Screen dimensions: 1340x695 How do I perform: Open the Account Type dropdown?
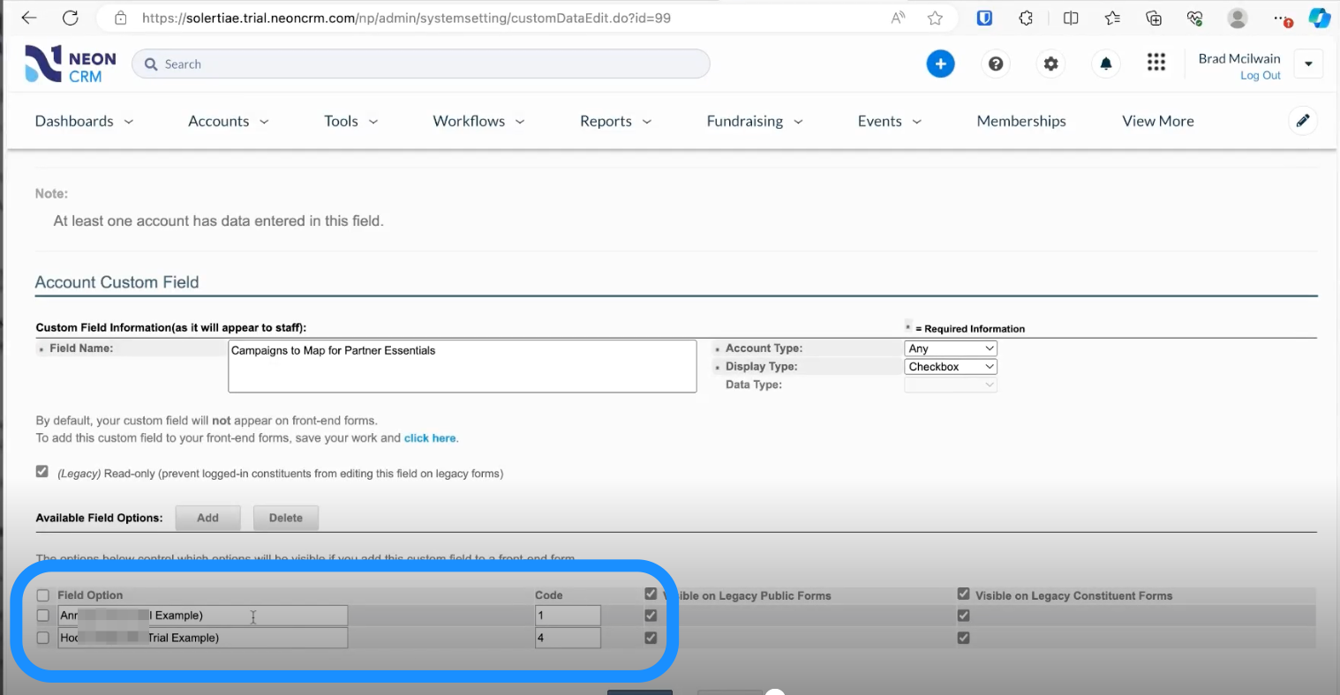[951, 348]
